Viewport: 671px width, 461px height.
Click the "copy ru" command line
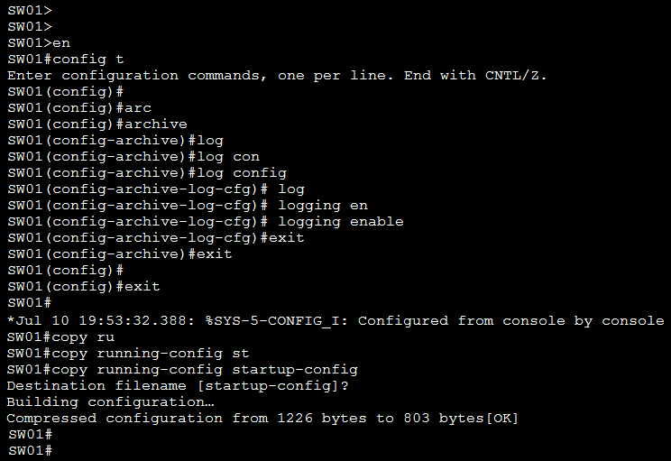click(60, 337)
